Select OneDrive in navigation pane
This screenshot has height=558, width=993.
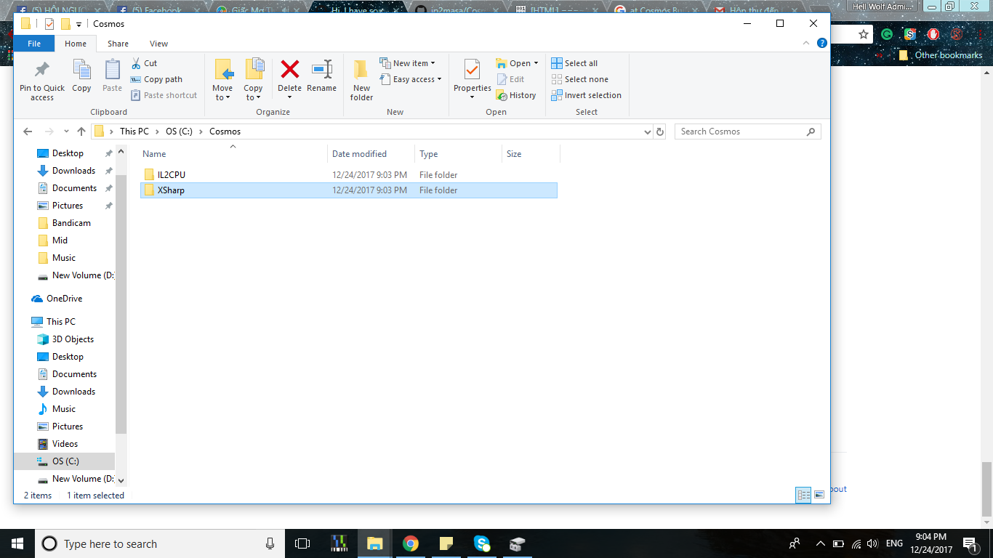click(64, 299)
